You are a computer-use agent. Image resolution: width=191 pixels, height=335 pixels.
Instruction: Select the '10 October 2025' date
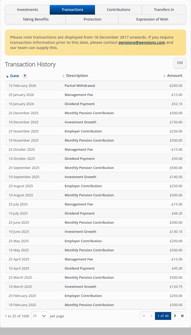coord(22,159)
